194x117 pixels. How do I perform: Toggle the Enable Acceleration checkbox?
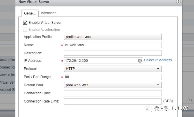click(x=25, y=30)
